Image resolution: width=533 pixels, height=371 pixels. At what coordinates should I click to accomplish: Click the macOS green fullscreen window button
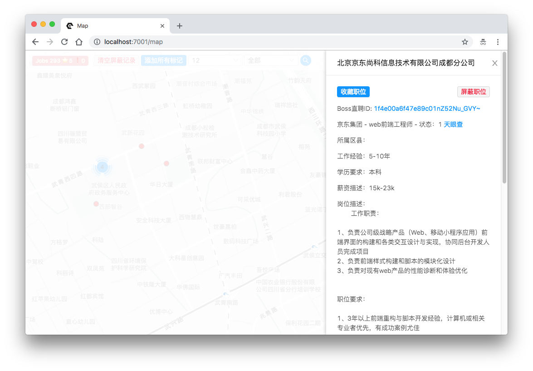(x=52, y=24)
